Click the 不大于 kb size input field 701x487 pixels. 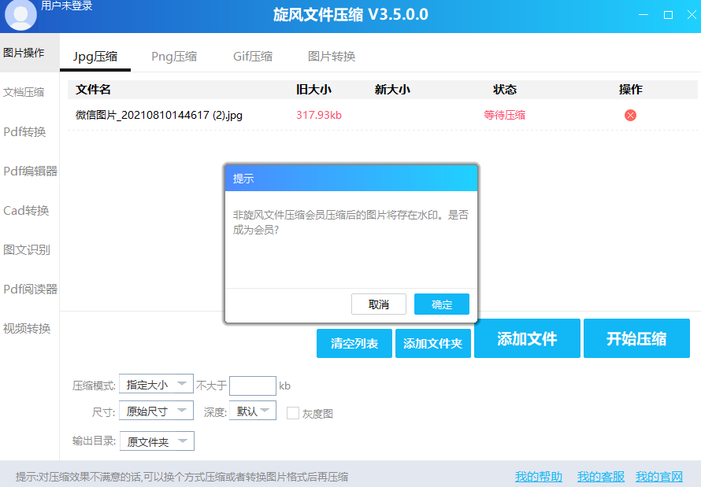[252, 386]
